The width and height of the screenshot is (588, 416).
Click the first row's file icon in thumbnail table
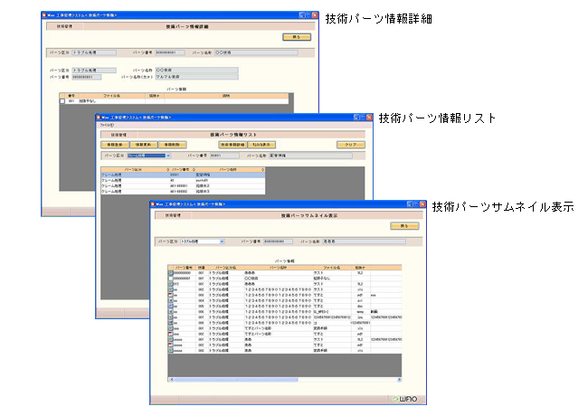click(170, 271)
